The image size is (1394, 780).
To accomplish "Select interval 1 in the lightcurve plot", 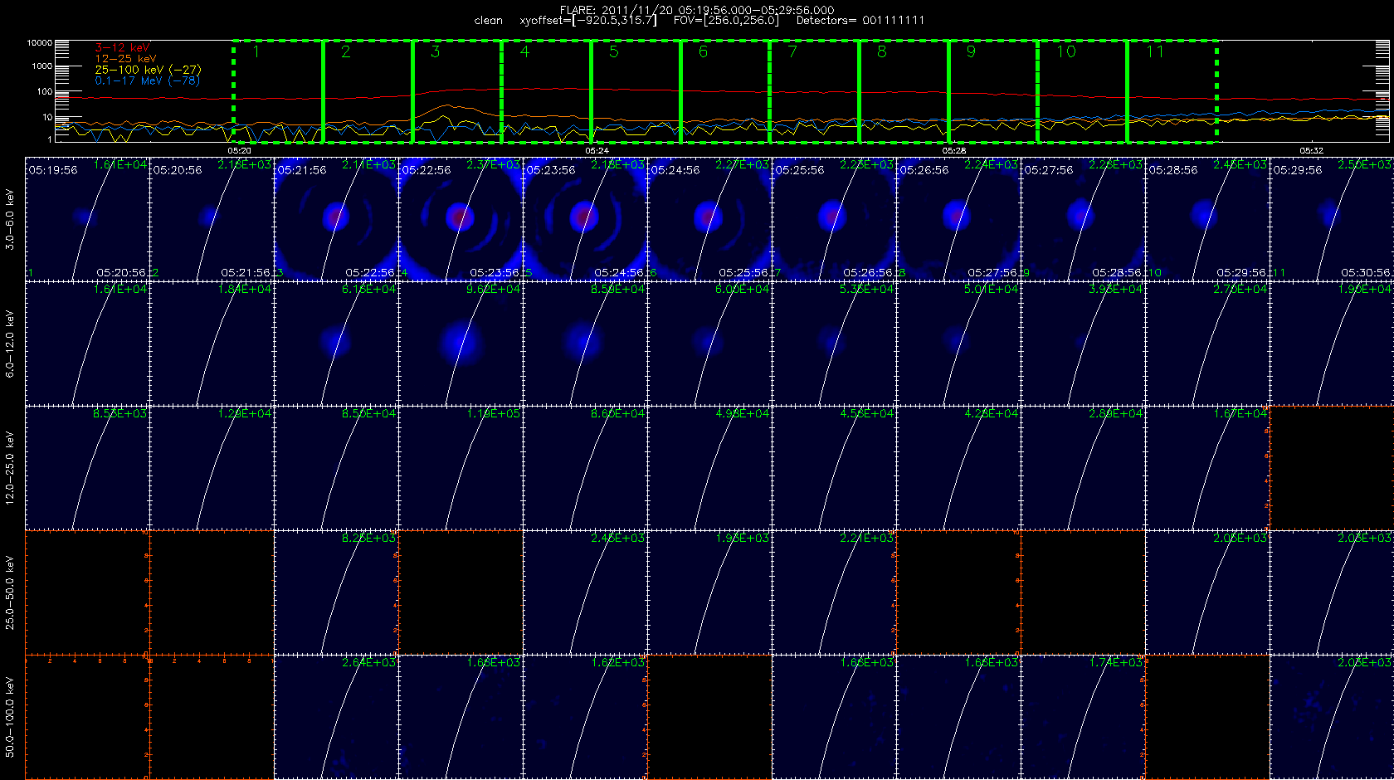I will [x=278, y=91].
